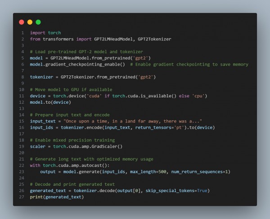Click 'device' variable at start of line 11
This screenshot has height=219, width=270.
tap(38, 96)
